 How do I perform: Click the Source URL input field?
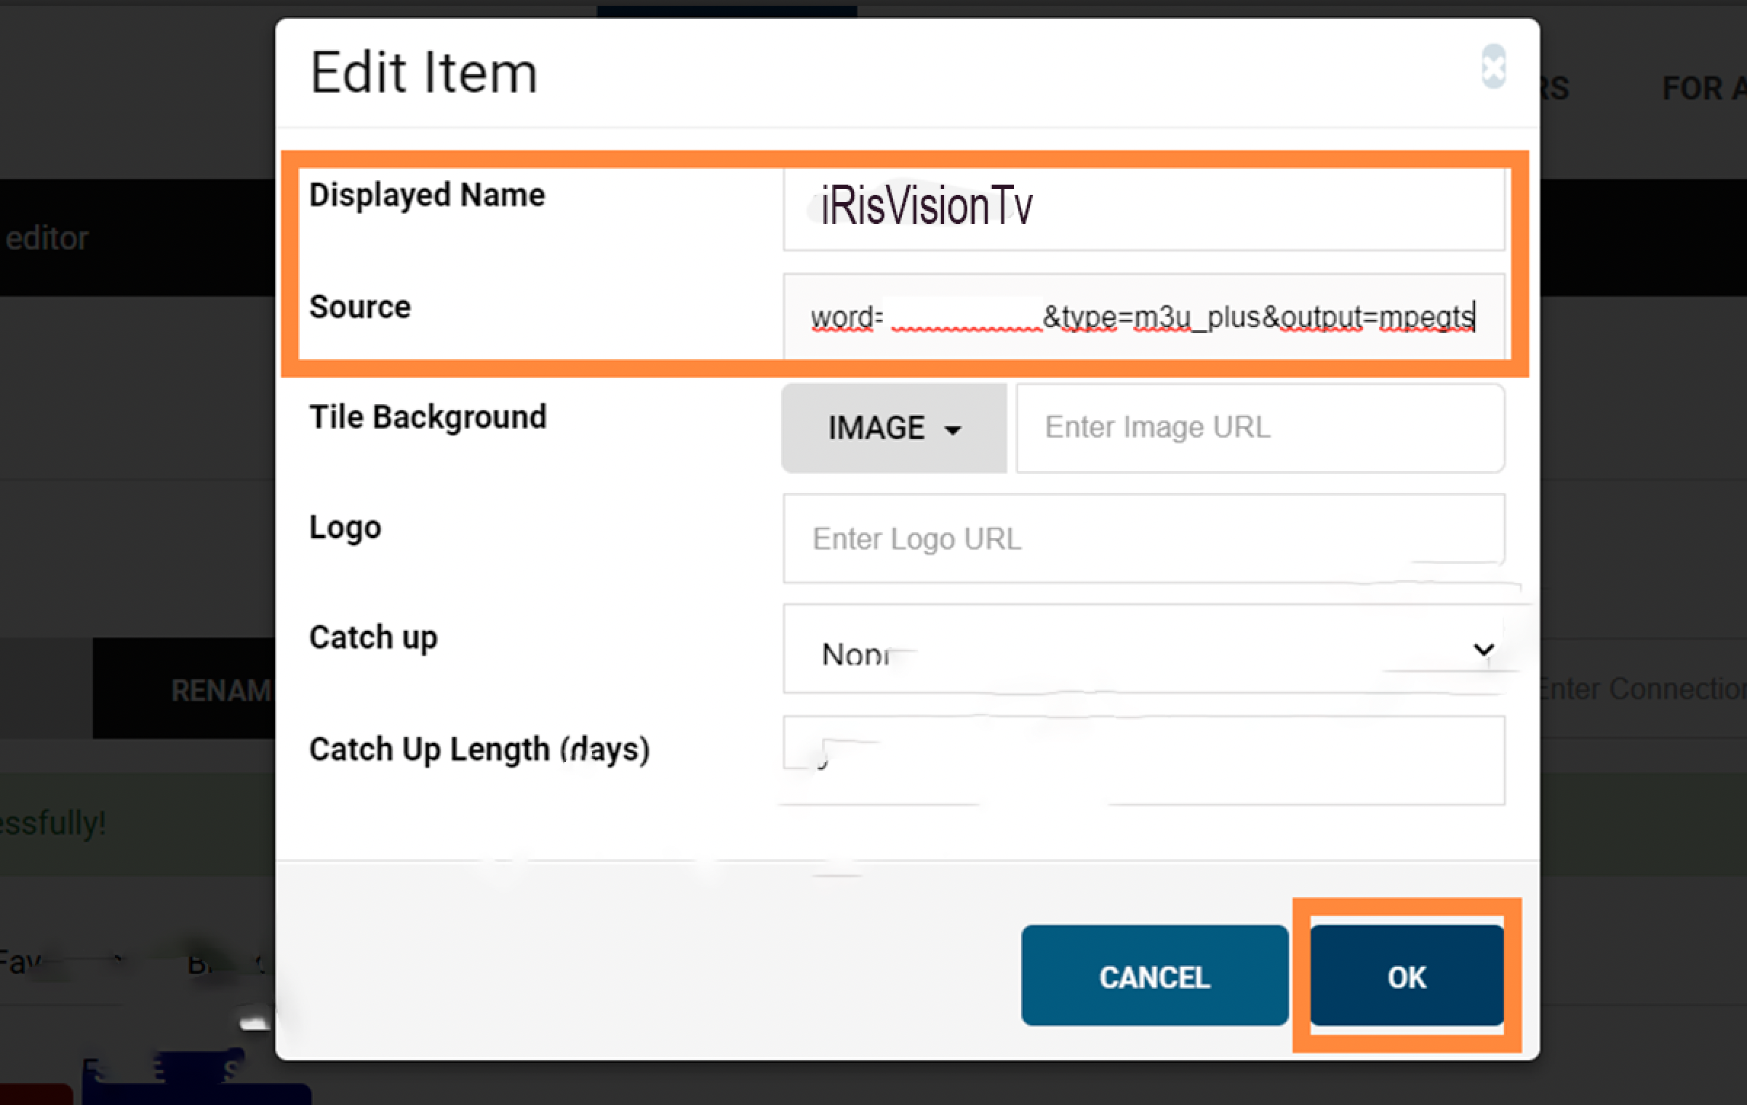pyautogui.click(x=1144, y=317)
